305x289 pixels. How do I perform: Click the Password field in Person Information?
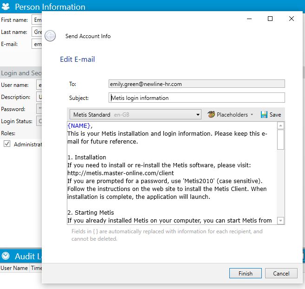[x=39, y=109]
